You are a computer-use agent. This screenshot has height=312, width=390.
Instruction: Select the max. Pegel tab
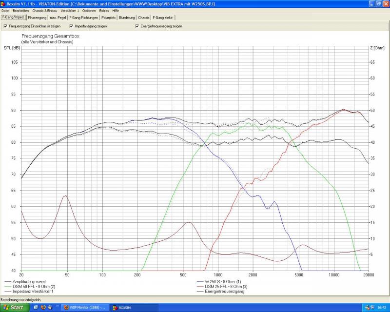(x=58, y=18)
